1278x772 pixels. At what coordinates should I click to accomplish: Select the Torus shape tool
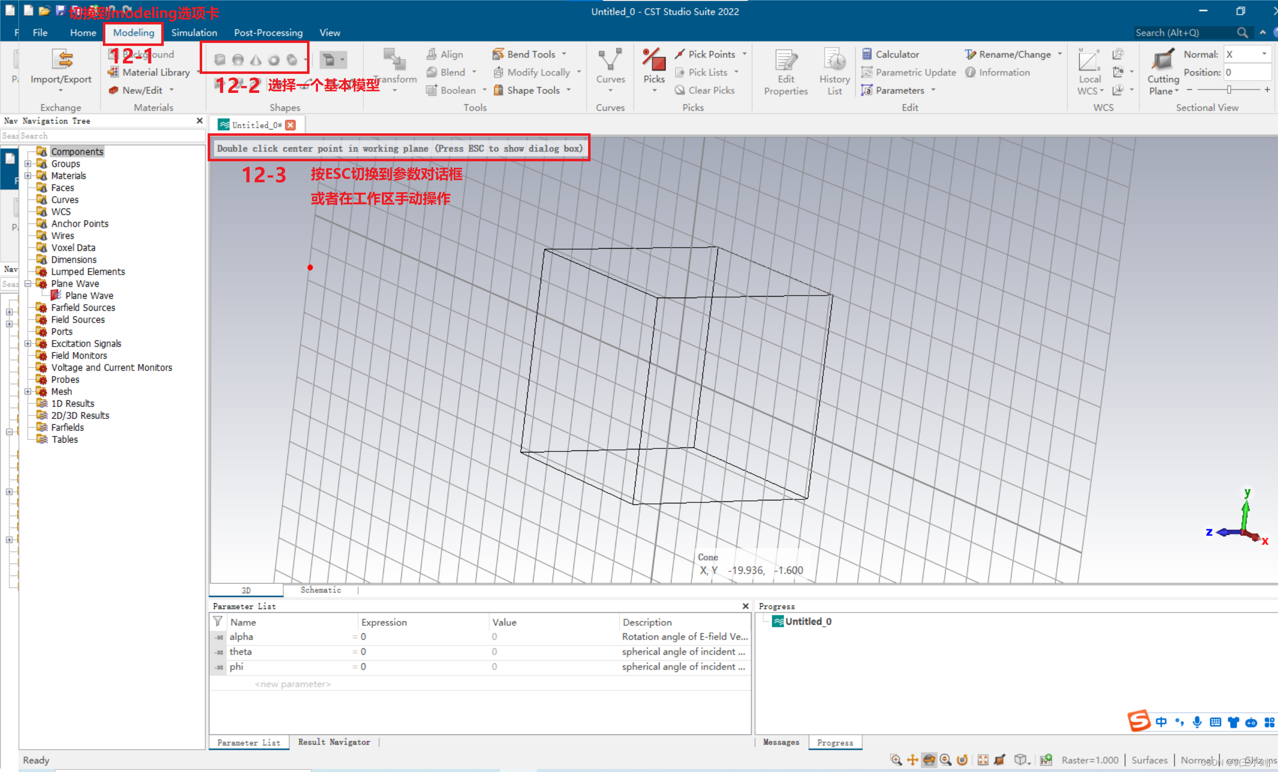[274, 59]
